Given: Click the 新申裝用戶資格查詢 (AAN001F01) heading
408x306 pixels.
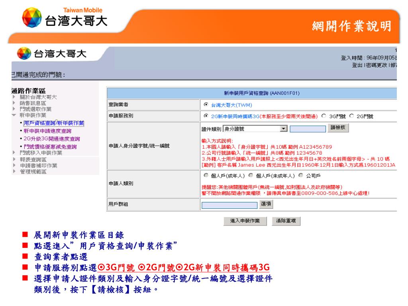Looking at the screenshot, I should pos(261,93).
